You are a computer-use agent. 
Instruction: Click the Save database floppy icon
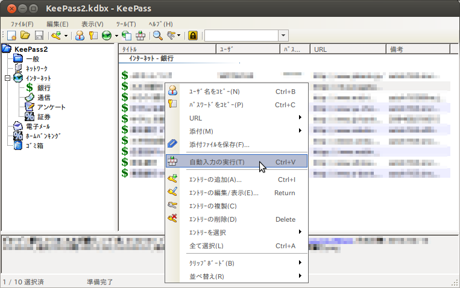(39, 36)
